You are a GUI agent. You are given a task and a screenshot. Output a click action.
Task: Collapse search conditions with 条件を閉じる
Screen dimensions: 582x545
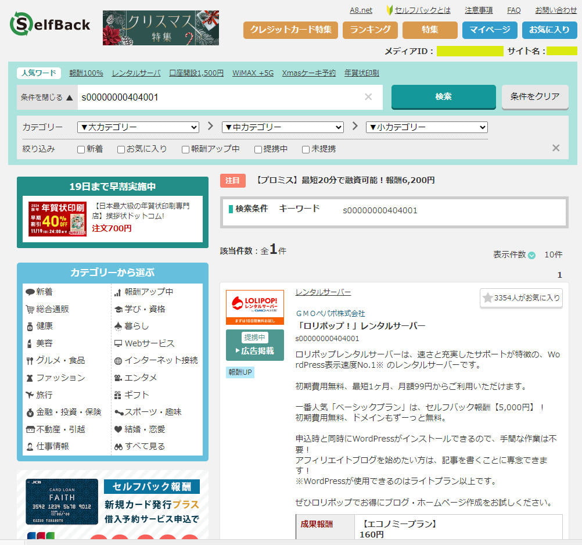pos(47,97)
